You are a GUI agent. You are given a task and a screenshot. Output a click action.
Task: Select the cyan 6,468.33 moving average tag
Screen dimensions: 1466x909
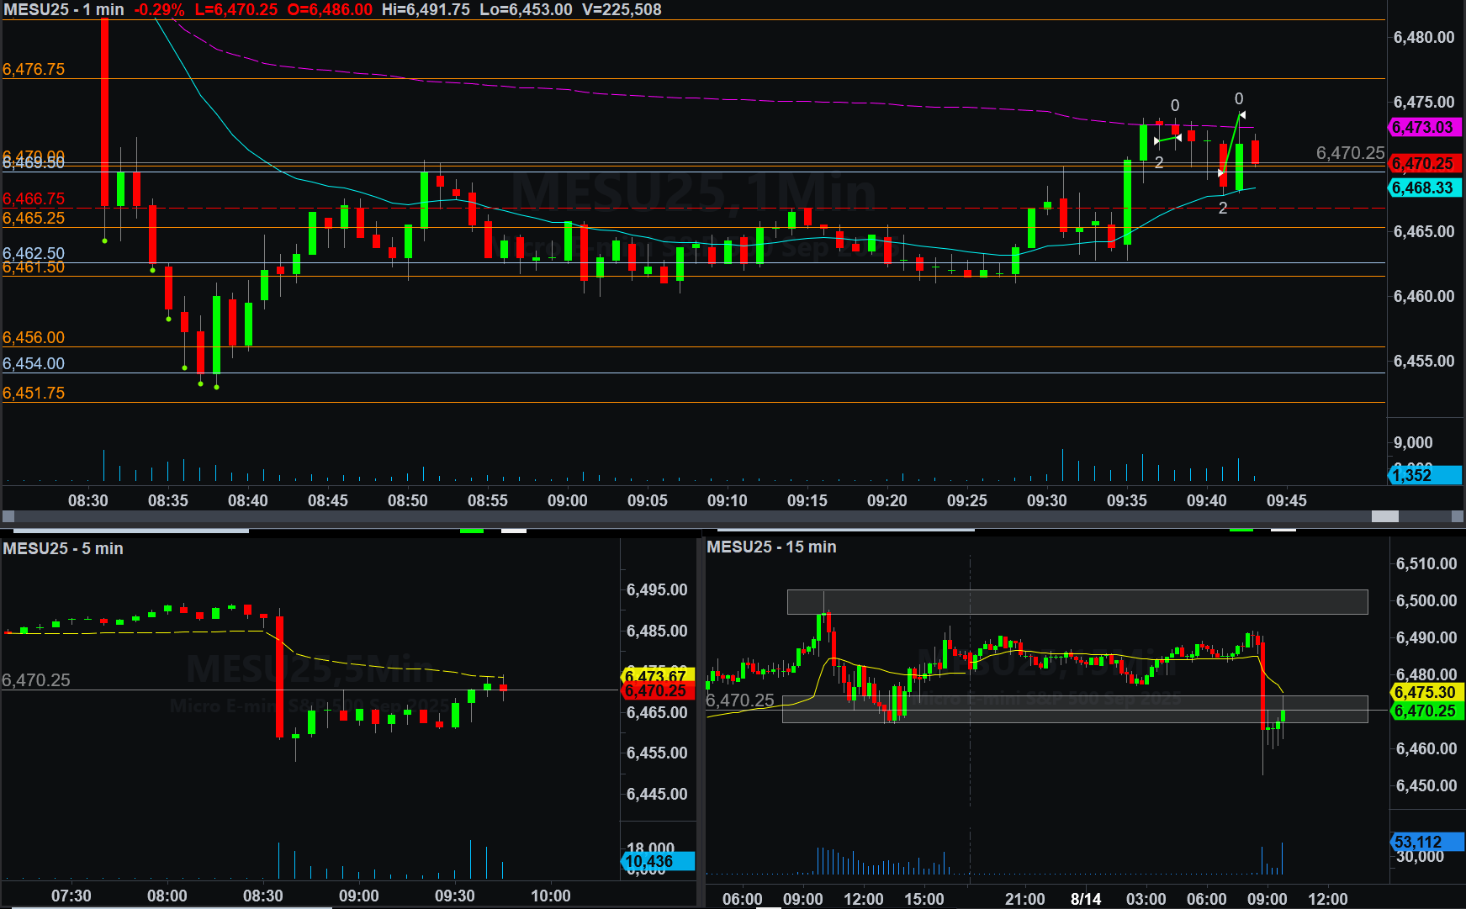pos(1424,188)
